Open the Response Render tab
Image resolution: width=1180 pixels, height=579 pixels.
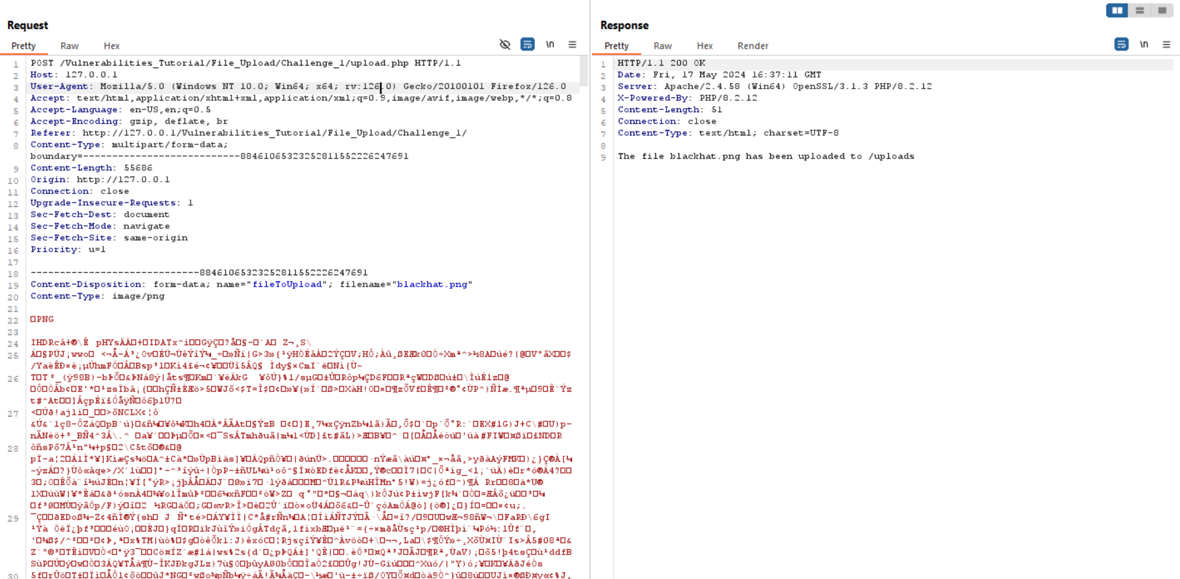point(753,46)
